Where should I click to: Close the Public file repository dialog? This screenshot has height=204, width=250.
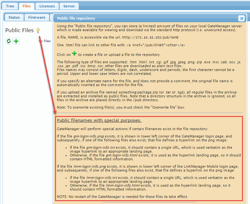pyautogui.click(x=242, y=18)
